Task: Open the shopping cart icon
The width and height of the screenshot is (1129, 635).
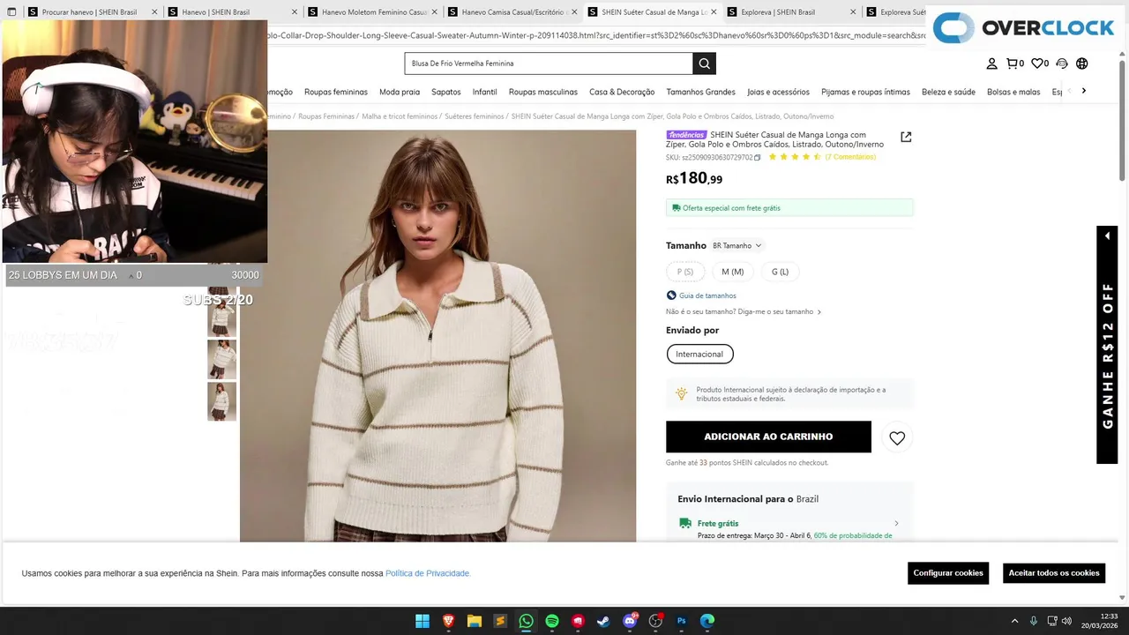Action: tap(1015, 63)
